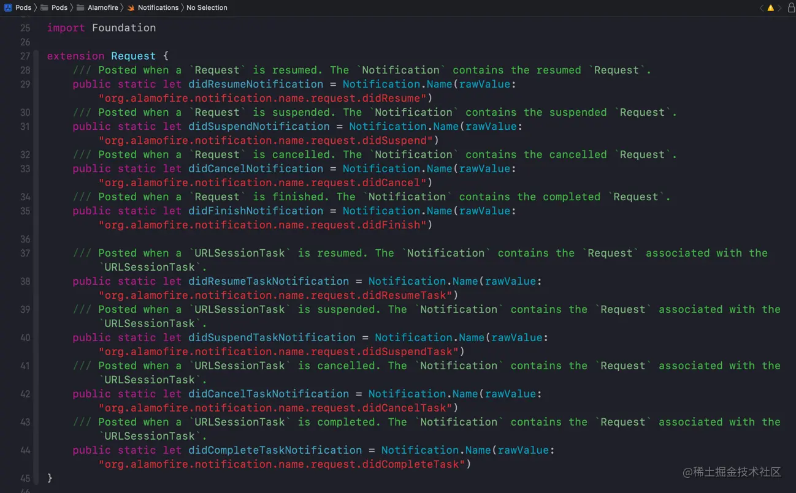The image size is (796, 493).
Task: Click the gray folder icon before second Pods
Action: pyautogui.click(x=44, y=7)
